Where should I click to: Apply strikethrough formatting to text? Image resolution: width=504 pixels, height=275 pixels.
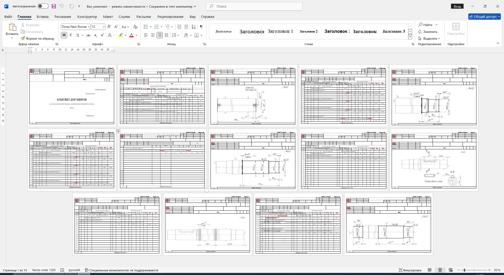click(88, 35)
